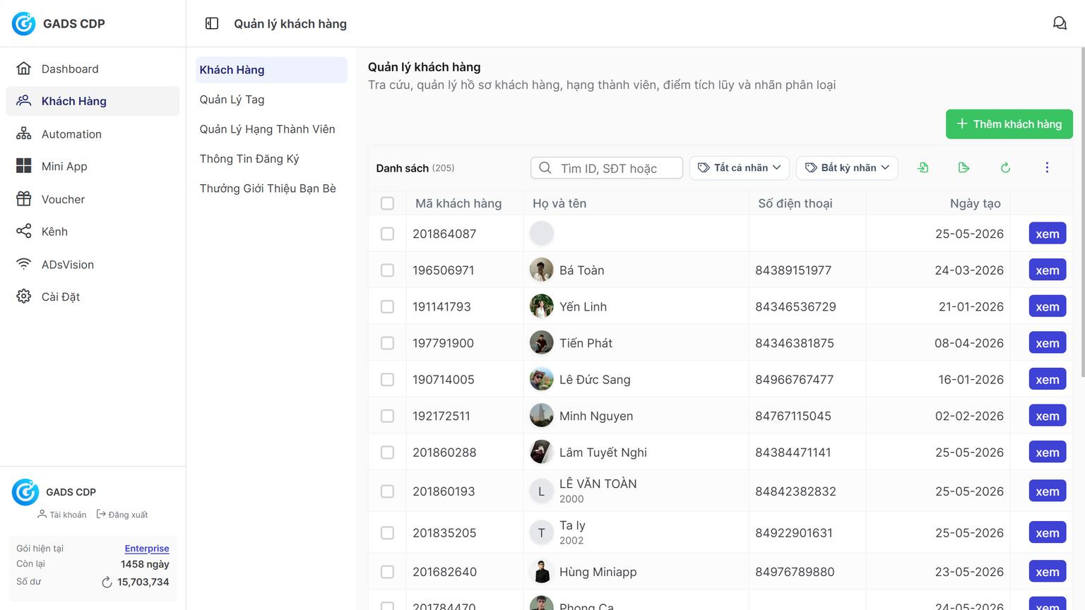Screen dimensions: 1085x610
Task: Click Yến Linh's avatar thumbnail
Action: pos(542,306)
